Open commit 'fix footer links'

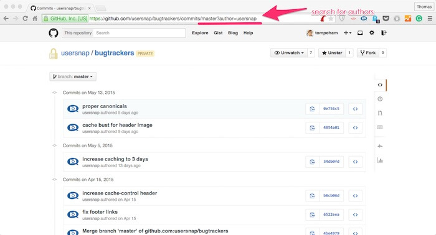[100, 212]
